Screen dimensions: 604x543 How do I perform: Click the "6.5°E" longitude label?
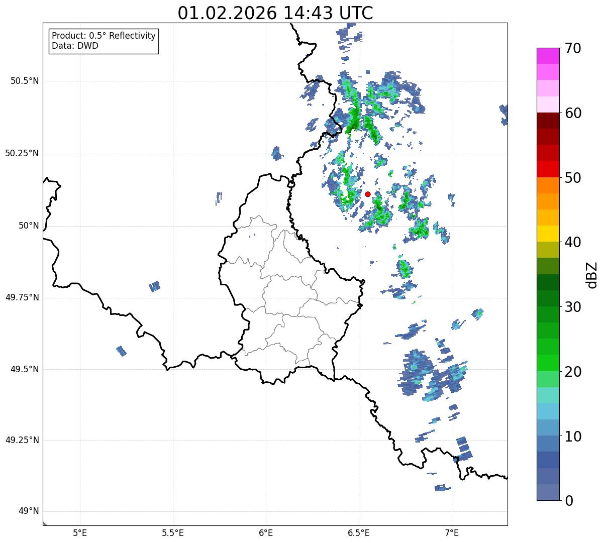pyautogui.click(x=359, y=533)
